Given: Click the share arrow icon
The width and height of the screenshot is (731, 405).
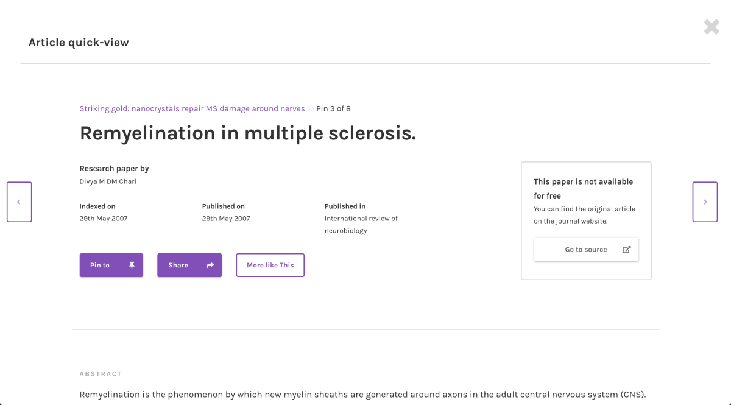Looking at the screenshot, I should click(x=210, y=266).
